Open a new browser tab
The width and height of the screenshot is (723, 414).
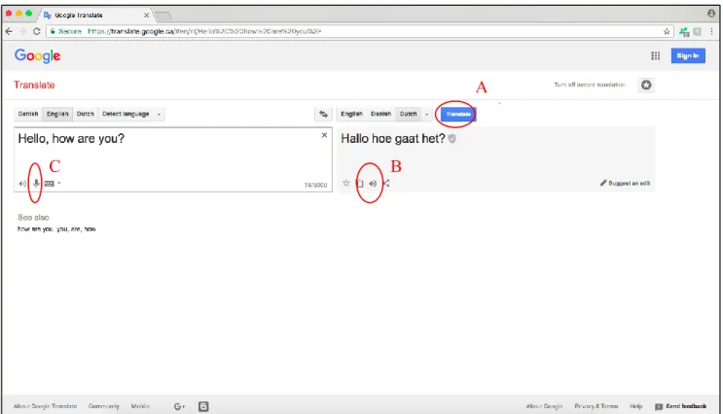(x=163, y=16)
